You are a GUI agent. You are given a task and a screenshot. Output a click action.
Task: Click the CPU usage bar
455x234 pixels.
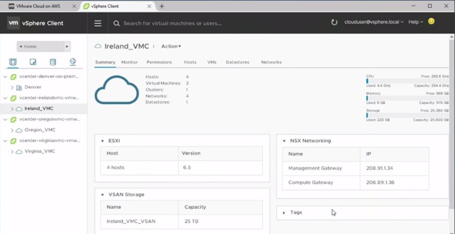pyautogui.click(x=407, y=81)
